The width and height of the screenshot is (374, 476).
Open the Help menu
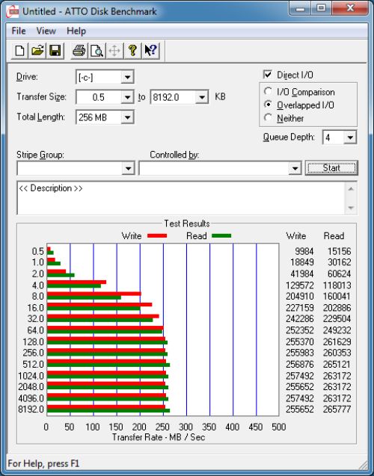[76, 31]
